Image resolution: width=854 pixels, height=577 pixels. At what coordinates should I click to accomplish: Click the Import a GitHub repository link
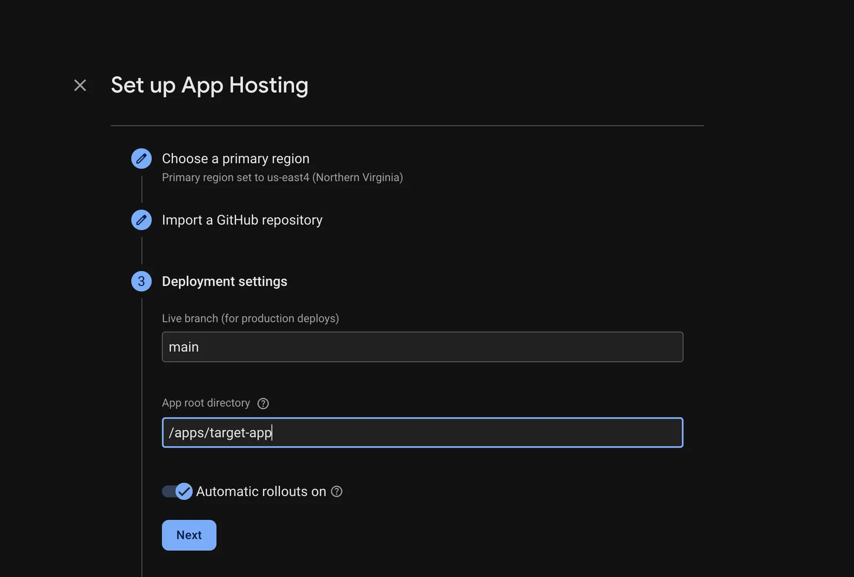pos(242,220)
